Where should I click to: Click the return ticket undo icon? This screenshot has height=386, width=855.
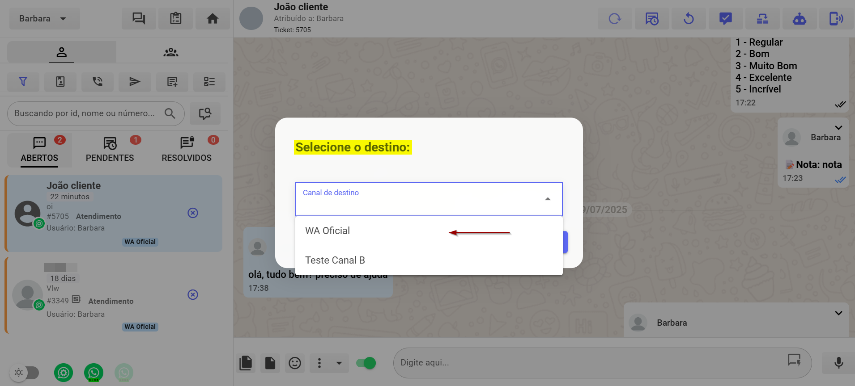689,19
